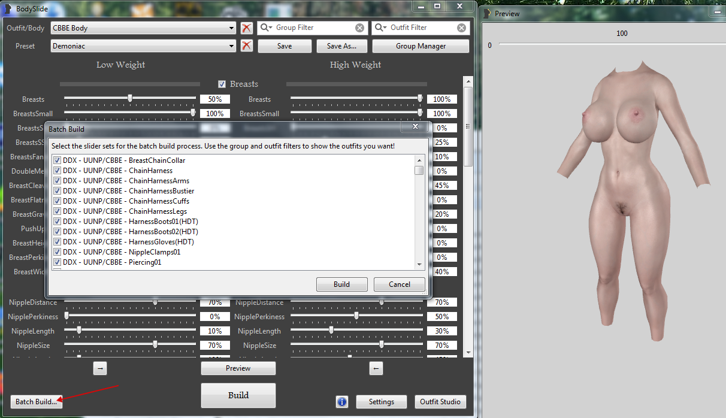726x418 pixels.
Task: Clear the Group Filter search field
Action: point(359,28)
